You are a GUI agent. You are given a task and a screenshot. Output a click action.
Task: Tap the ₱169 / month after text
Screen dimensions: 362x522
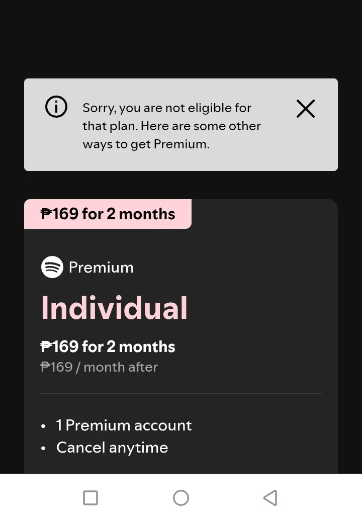pyautogui.click(x=99, y=367)
